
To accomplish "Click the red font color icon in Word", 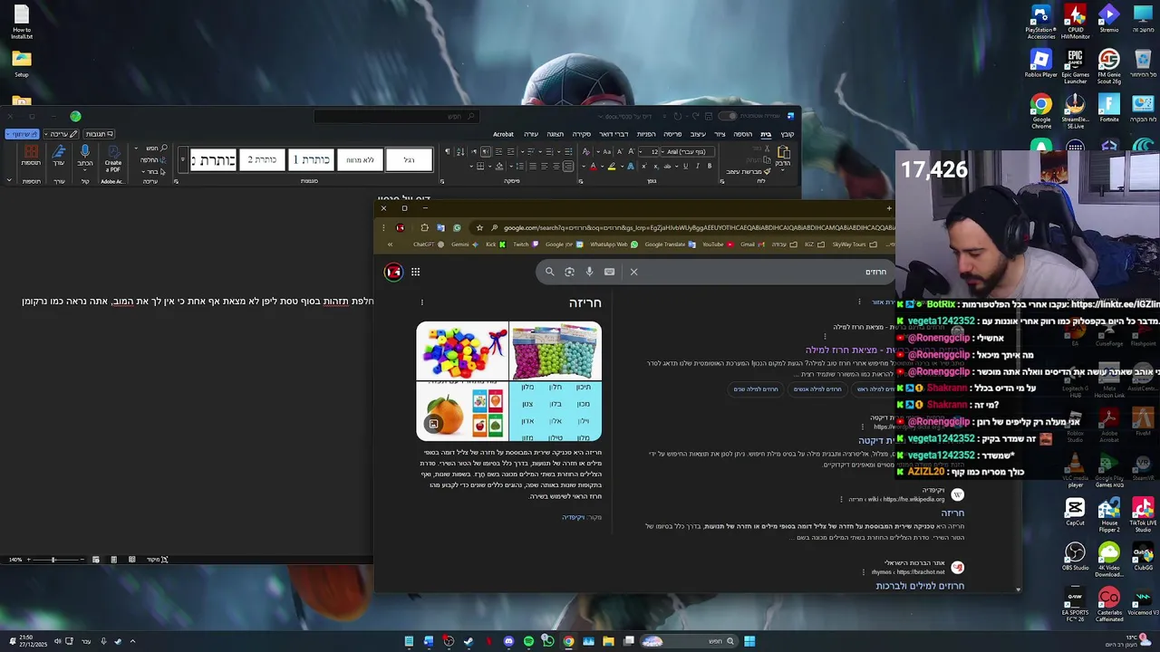I will click(594, 167).
